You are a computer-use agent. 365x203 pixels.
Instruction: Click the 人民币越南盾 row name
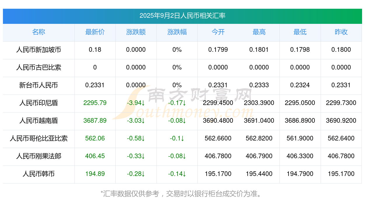click(39, 121)
